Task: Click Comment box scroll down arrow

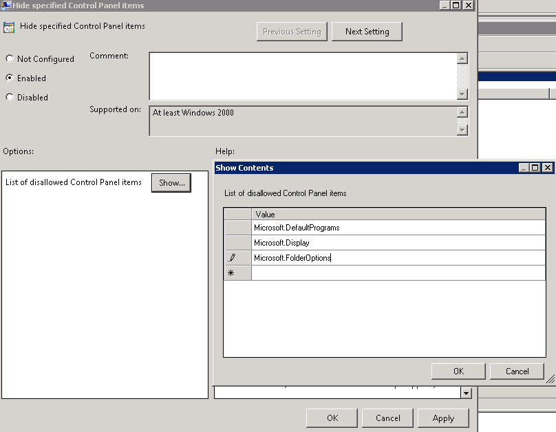Action: (x=462, y=94)
